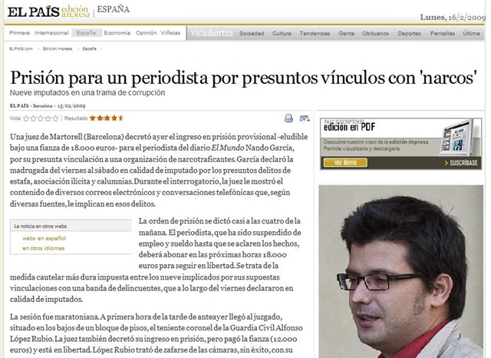Click the byline date 15/02/2009
The height and width of the screenshot is (358, 491).
click(x=71, y=106)
